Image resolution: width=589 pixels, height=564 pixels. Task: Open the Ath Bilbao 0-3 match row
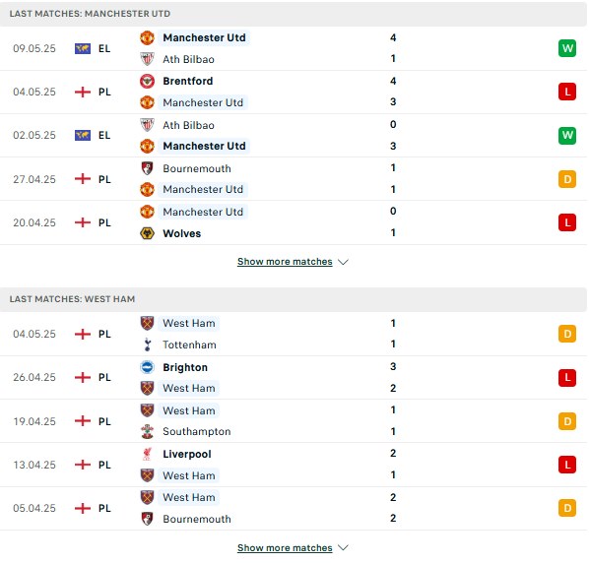294,136
